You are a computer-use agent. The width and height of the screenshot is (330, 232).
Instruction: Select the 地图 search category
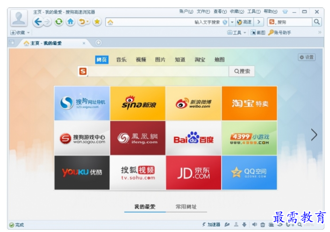coord(219,60)
